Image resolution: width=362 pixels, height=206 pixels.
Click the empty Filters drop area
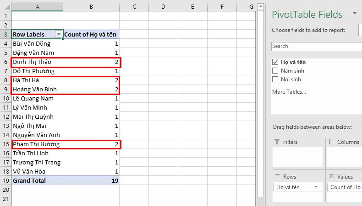tap(297, 157)
